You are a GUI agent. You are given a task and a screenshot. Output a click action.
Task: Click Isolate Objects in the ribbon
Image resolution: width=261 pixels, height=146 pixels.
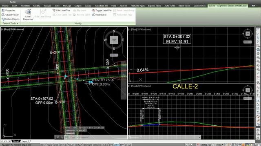(x=11, y=19)
